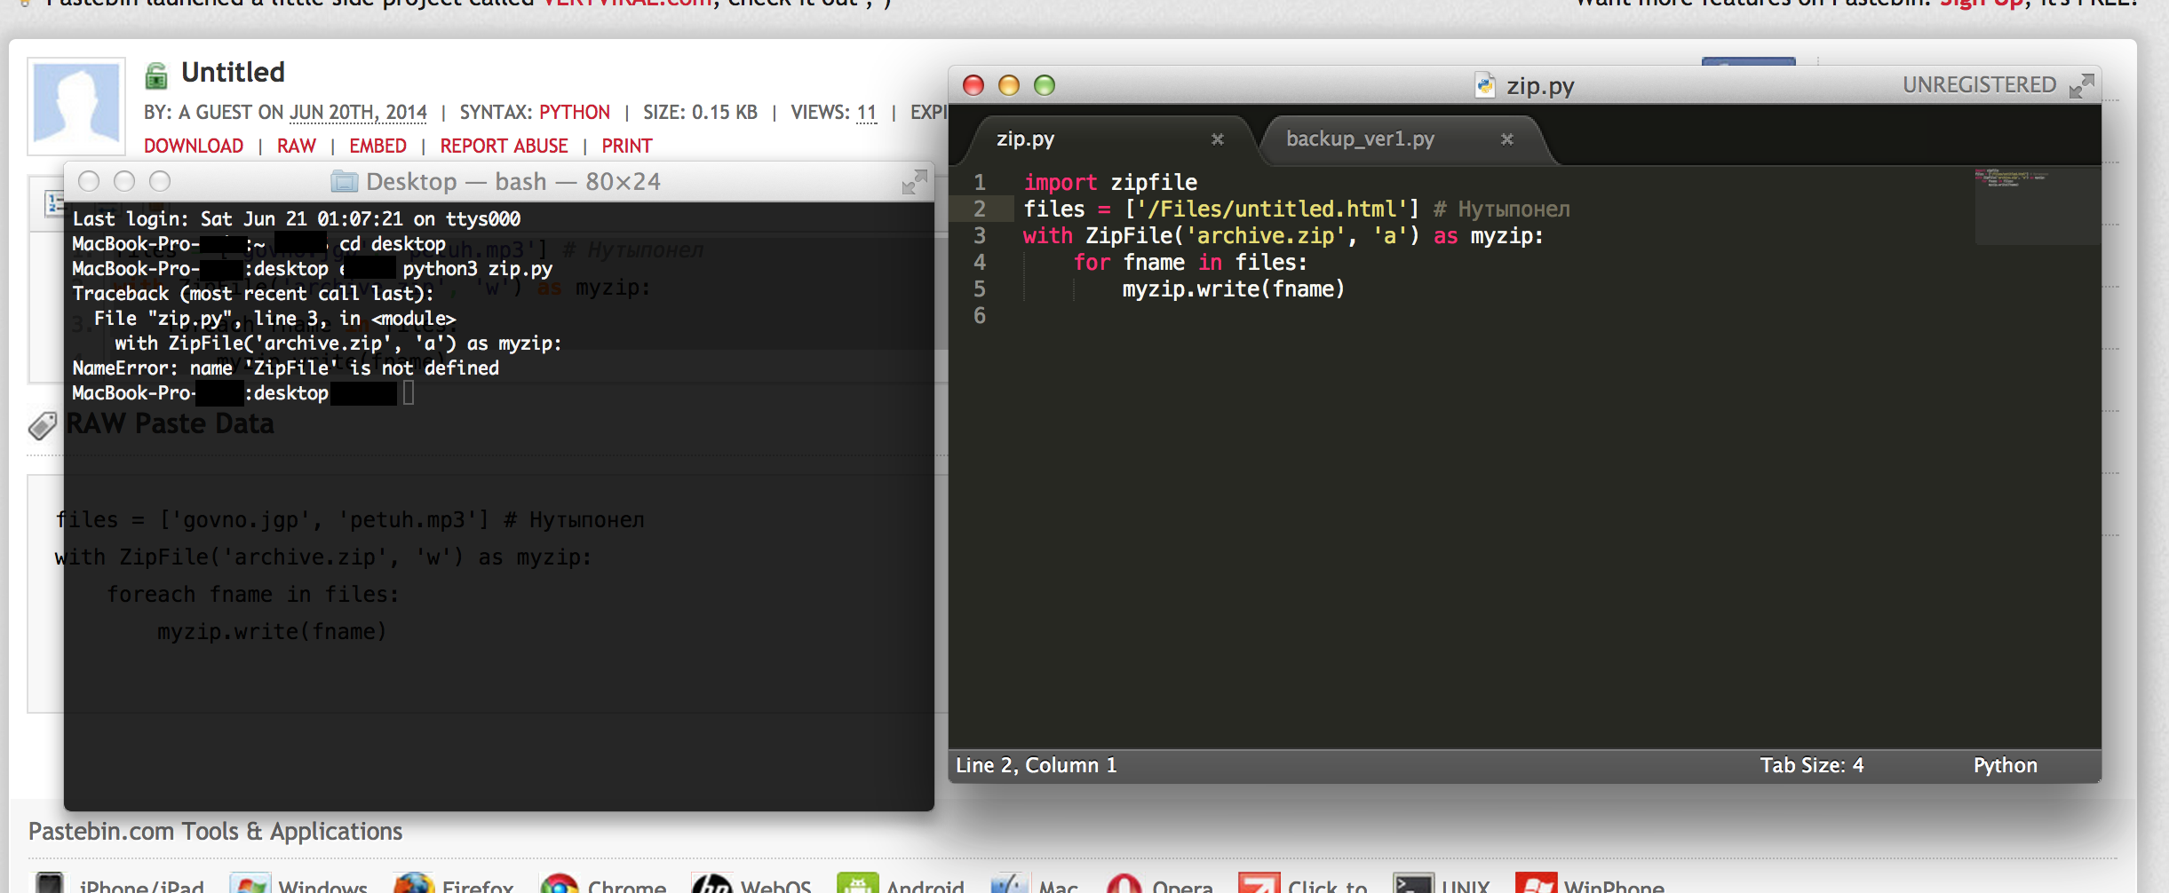Viewport: 2169px width, 893px height.
Task: Click the REPORT ABUSE link
Action: (x=504, y=146)
